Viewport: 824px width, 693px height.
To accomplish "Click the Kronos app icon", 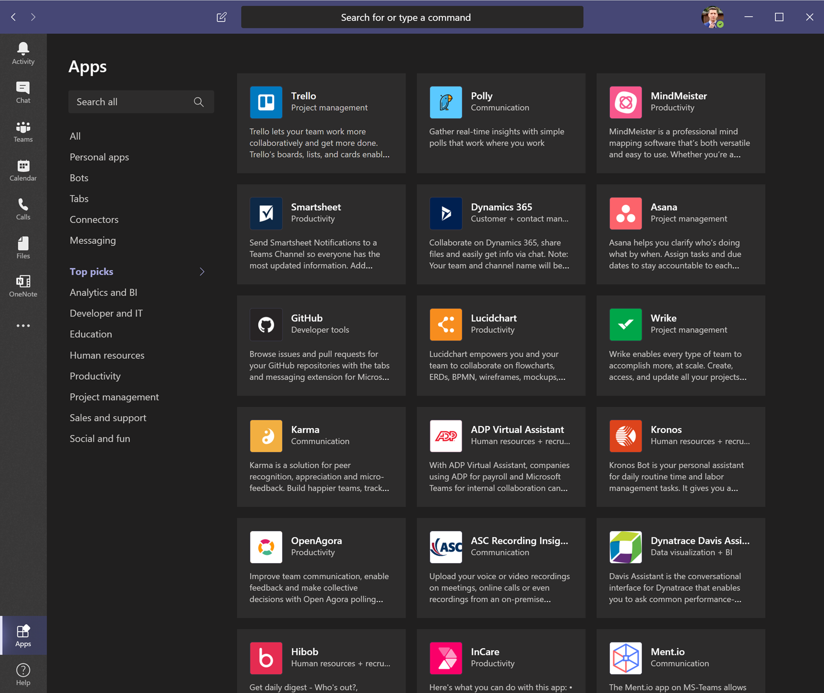I will pyautogui.click(x=626, y=436).
